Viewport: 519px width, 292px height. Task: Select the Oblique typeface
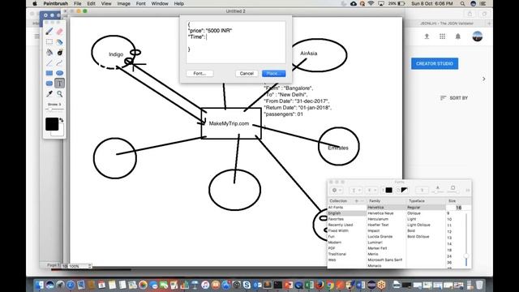414,213
